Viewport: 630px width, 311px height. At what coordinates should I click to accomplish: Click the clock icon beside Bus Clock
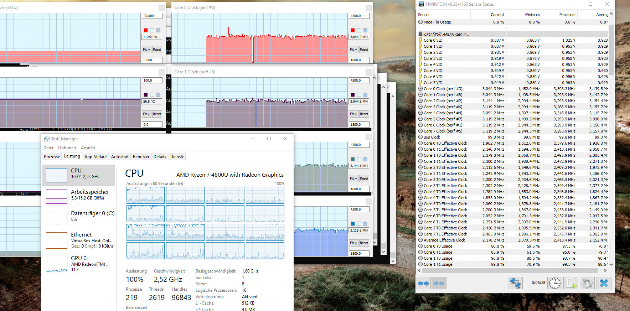tap(420, 137)
